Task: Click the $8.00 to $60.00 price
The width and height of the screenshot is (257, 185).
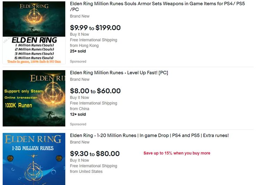Action: tap(95, 91)
